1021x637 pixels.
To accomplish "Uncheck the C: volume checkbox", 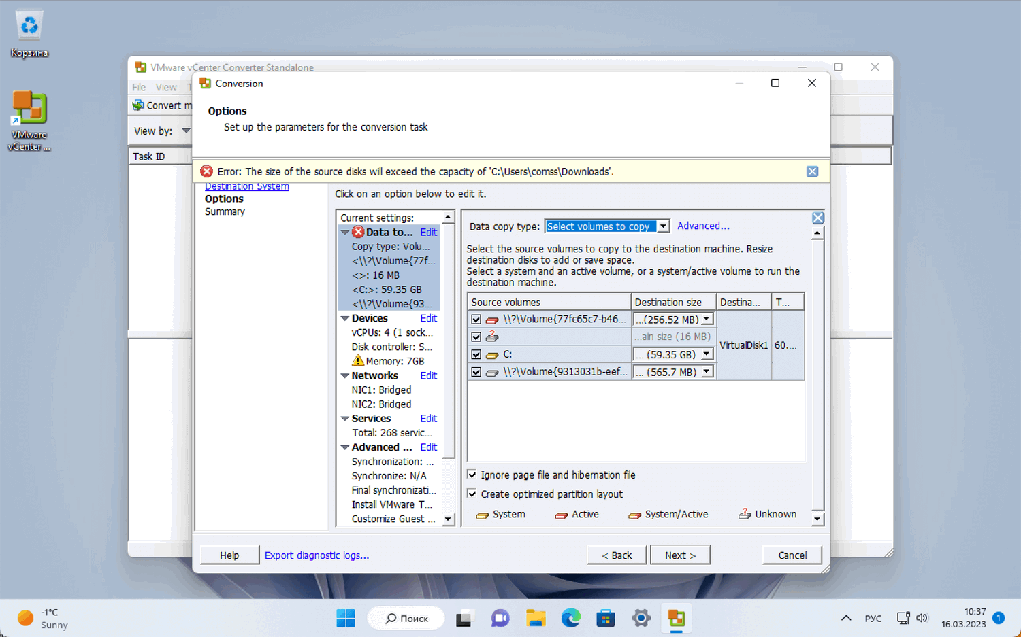I will [476, 354].
